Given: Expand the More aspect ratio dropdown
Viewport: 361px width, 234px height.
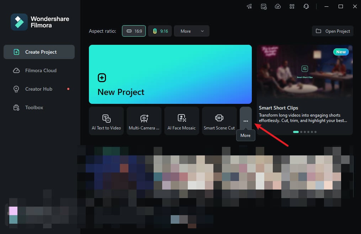Looking at the screenshot, I should pos(192,31).
